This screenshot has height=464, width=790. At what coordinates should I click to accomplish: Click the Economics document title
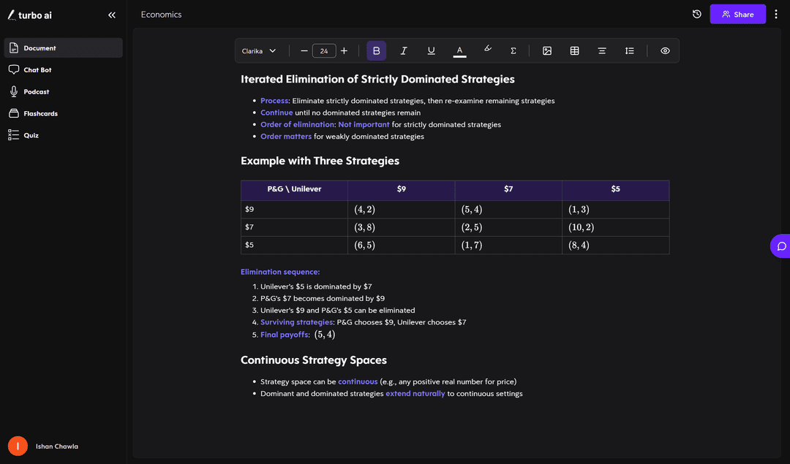(x=161, y=15)
